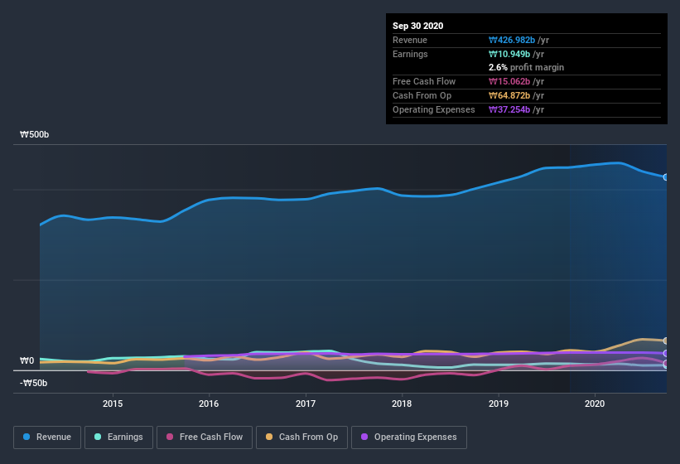680x464 pixels.
Task: Click the ₩37.254b operating expenses value
Action: pos(509,109)
